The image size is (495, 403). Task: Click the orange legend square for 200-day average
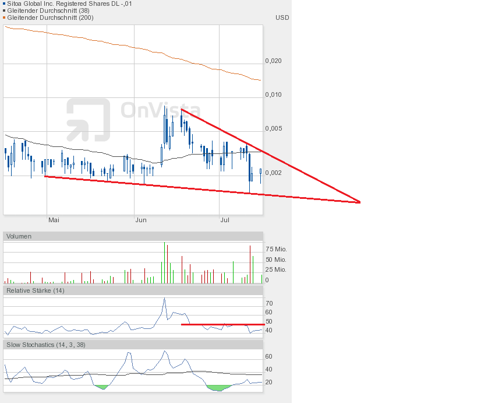coord(4,17)
